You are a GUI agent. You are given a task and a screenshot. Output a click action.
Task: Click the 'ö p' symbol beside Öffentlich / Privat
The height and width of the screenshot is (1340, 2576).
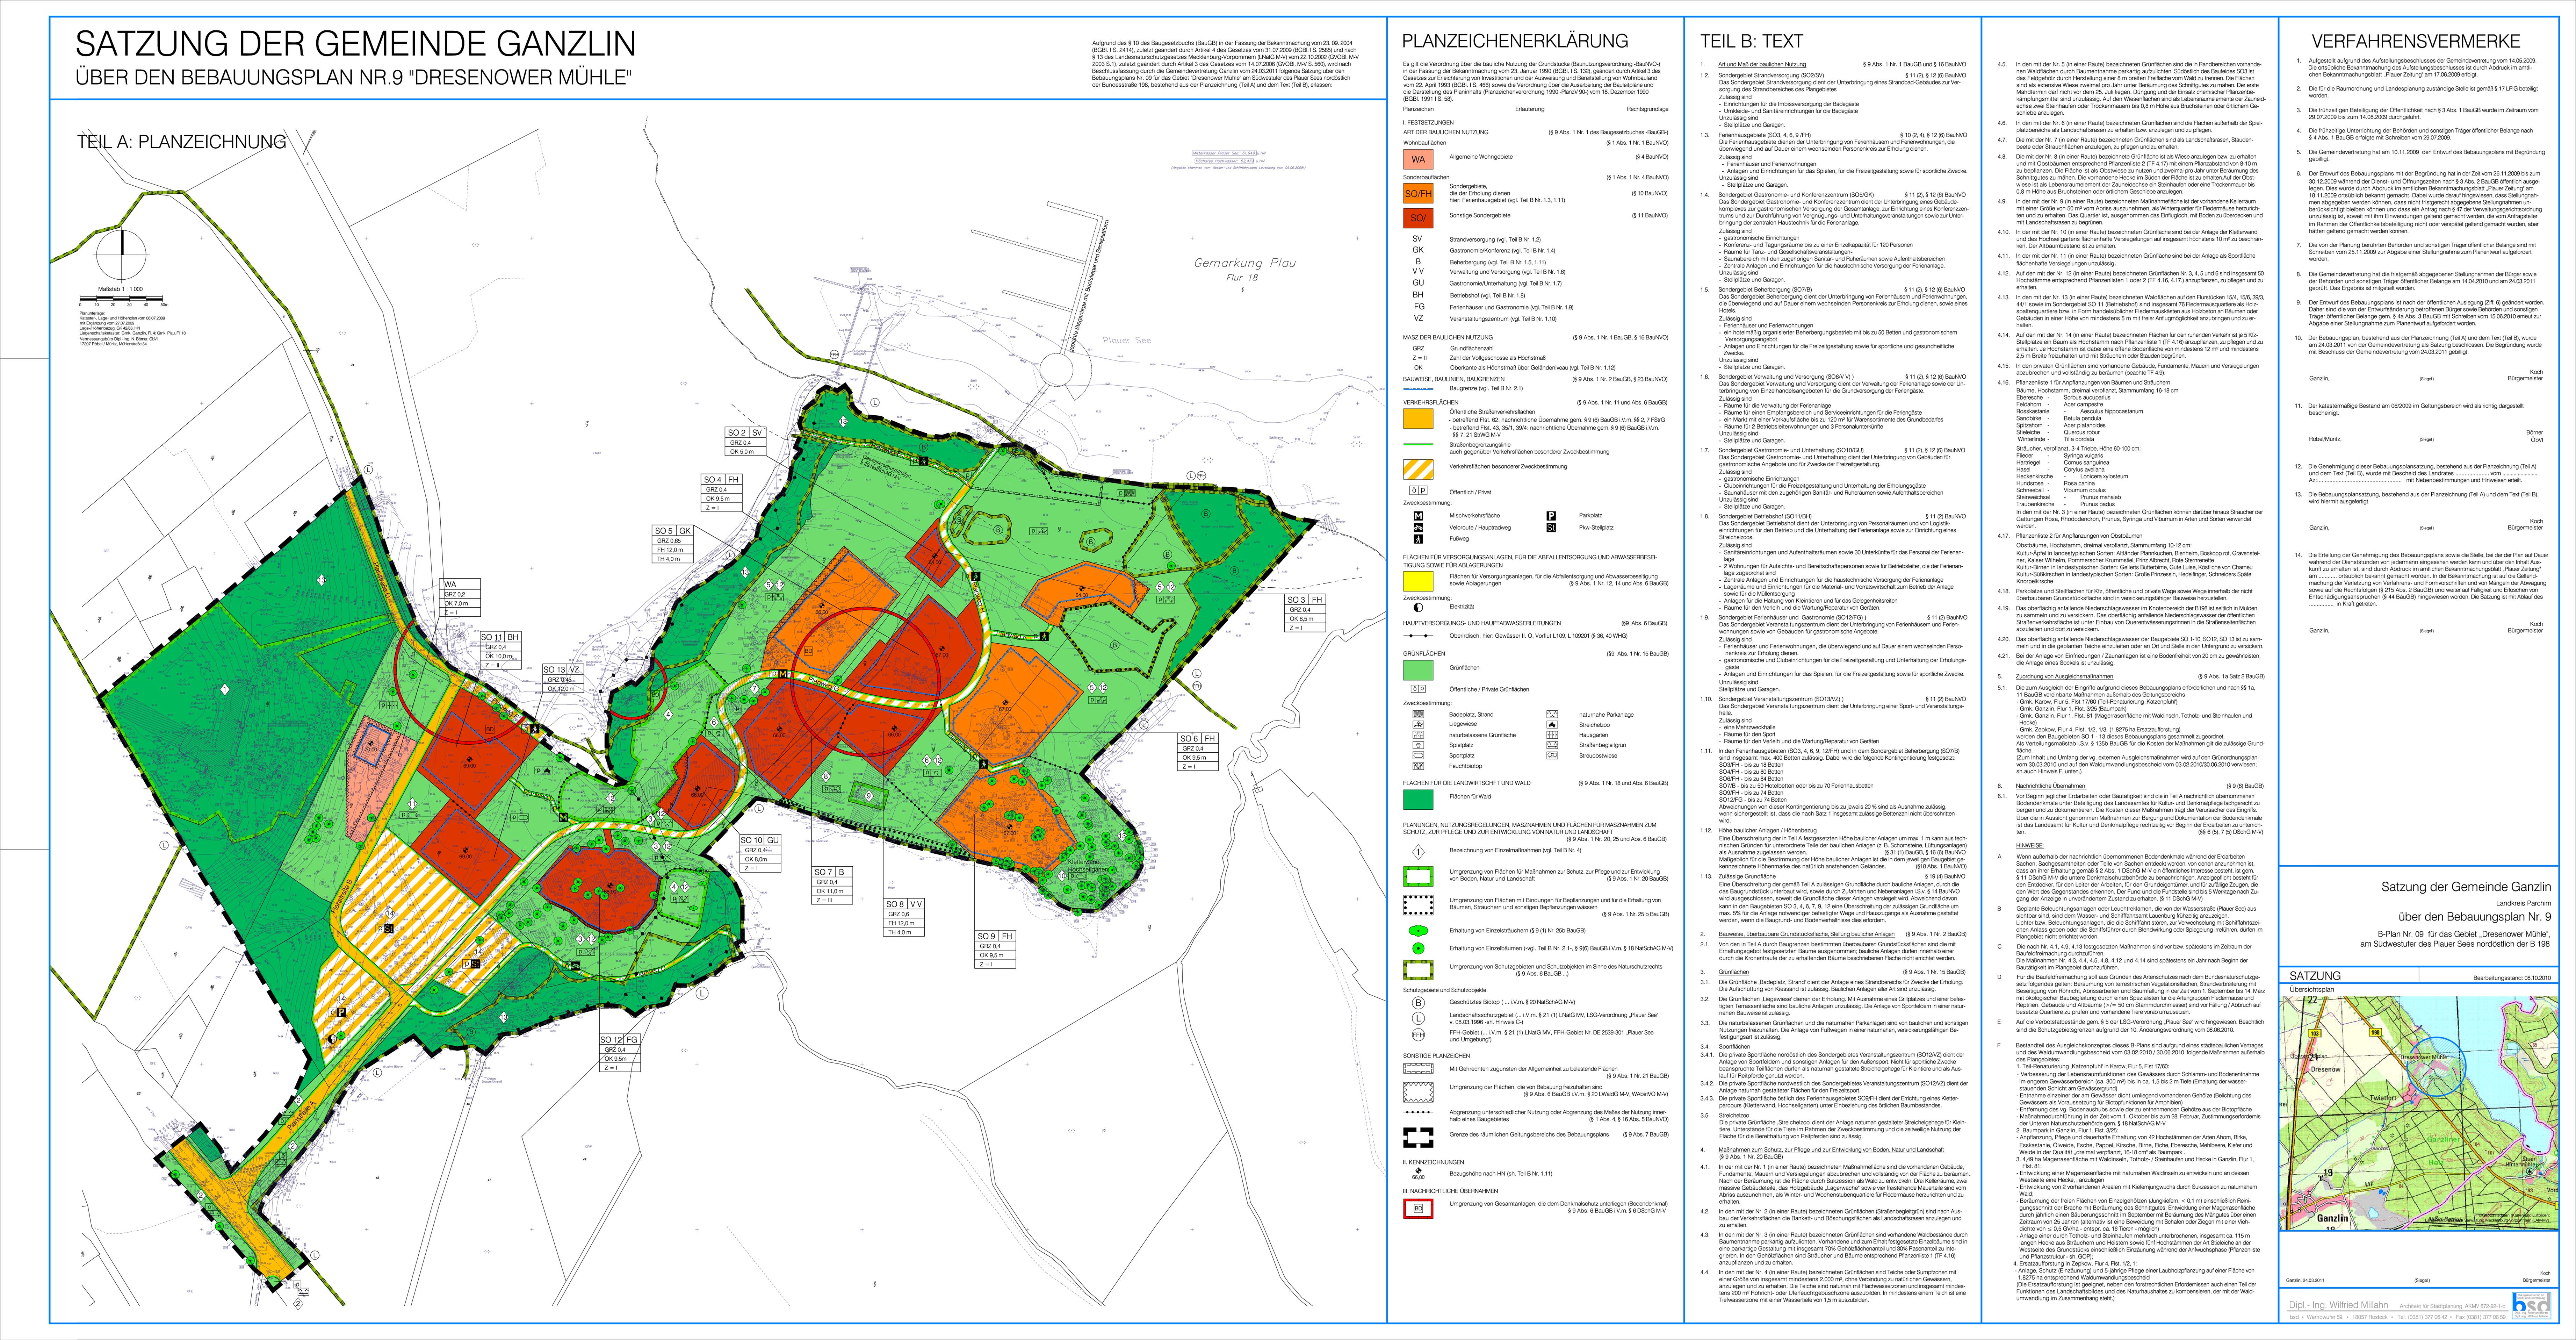click(1418, 490)
